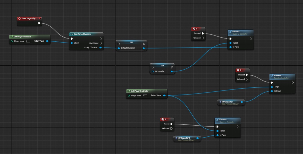
Task: Click Player Index value field on Get Player Character
Action: pyautogui.click(x=28, y=41)
